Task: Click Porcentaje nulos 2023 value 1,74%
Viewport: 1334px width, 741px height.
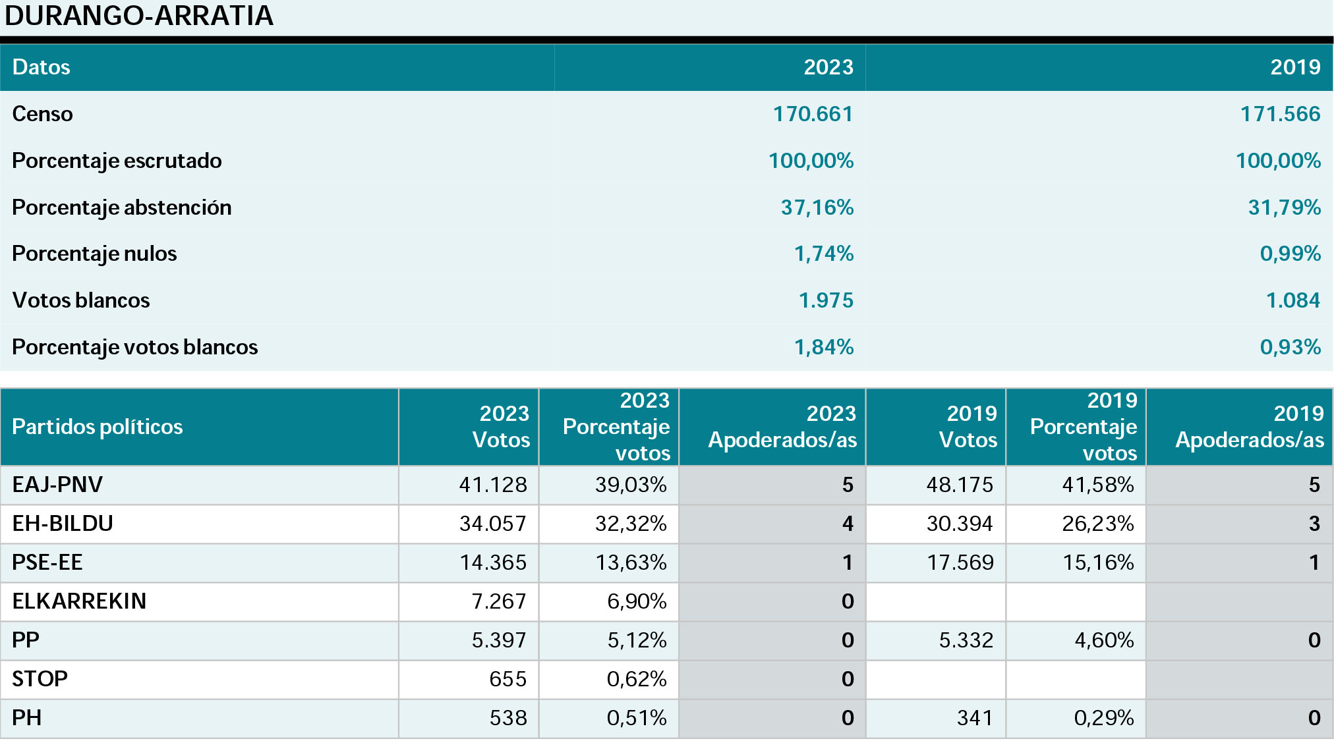Action: pyautogui.click(x=823, y=254)
